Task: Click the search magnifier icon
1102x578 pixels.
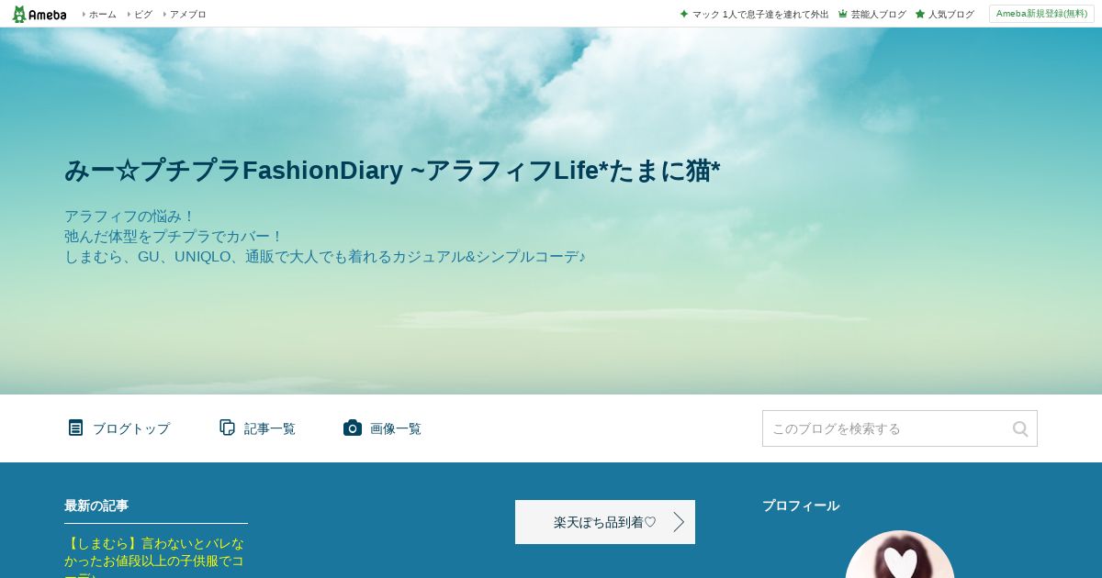Action: pos(1020,428)
